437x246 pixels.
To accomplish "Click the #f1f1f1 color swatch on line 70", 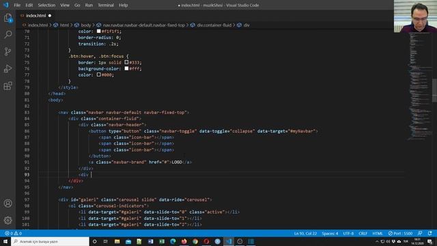I will click(x=98, y=31).
